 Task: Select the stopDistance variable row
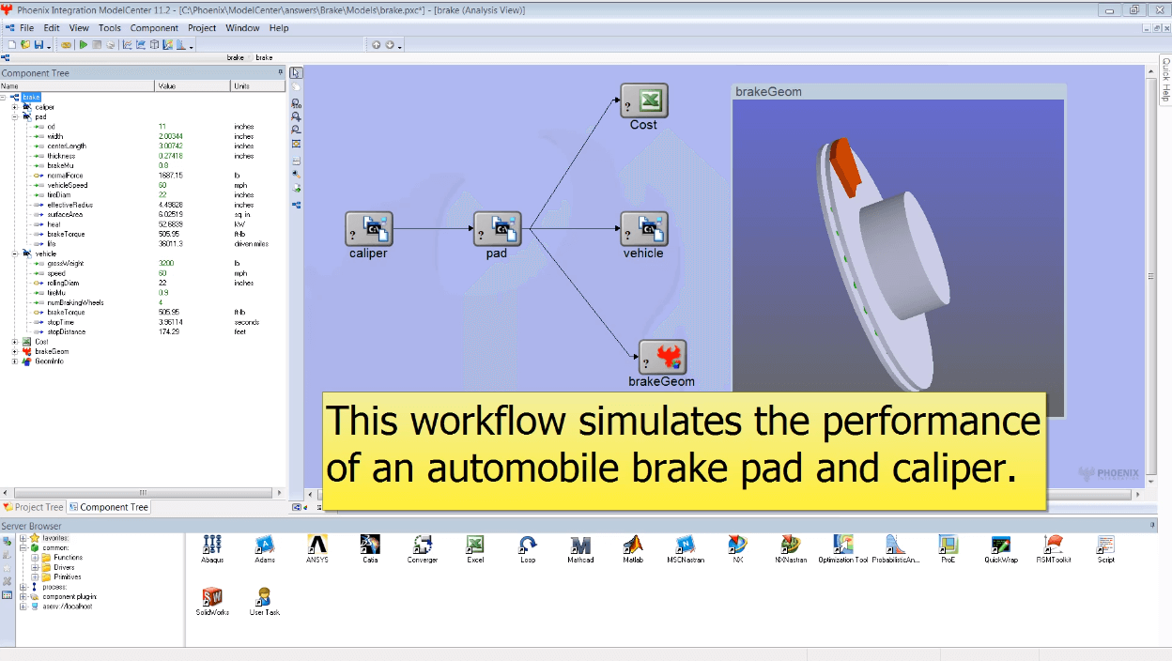pos(142,331)
